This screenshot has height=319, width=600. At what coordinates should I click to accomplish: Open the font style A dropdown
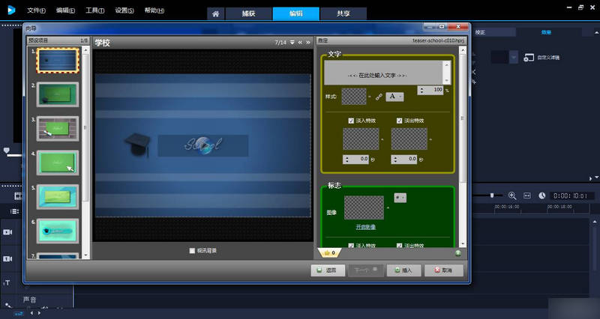click(x=394, y=97)
